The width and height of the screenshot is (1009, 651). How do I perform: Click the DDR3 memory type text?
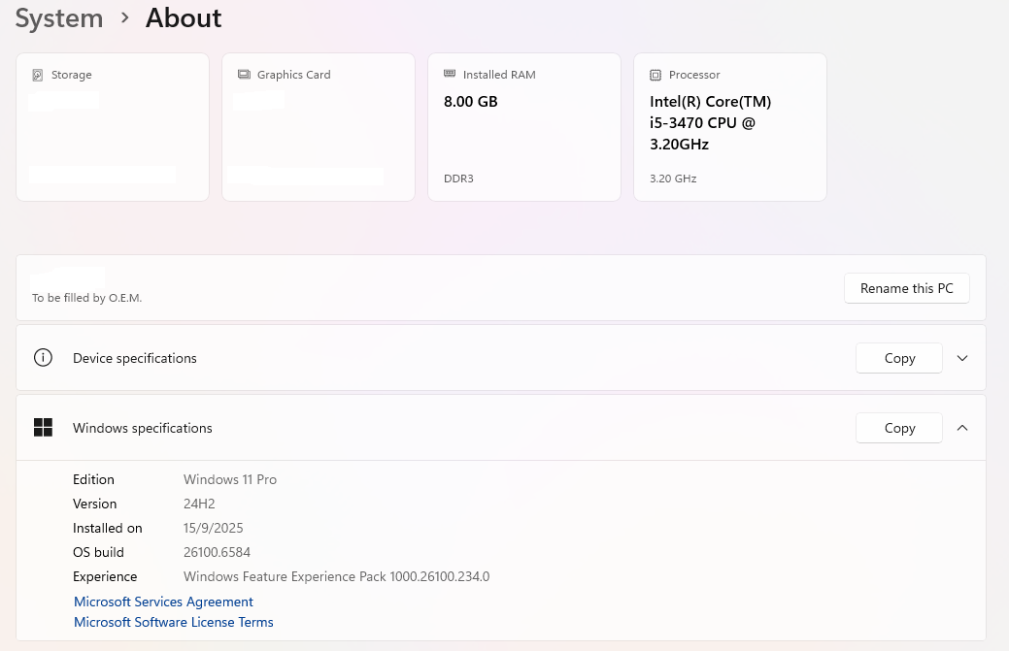click(x=458, y=179)
